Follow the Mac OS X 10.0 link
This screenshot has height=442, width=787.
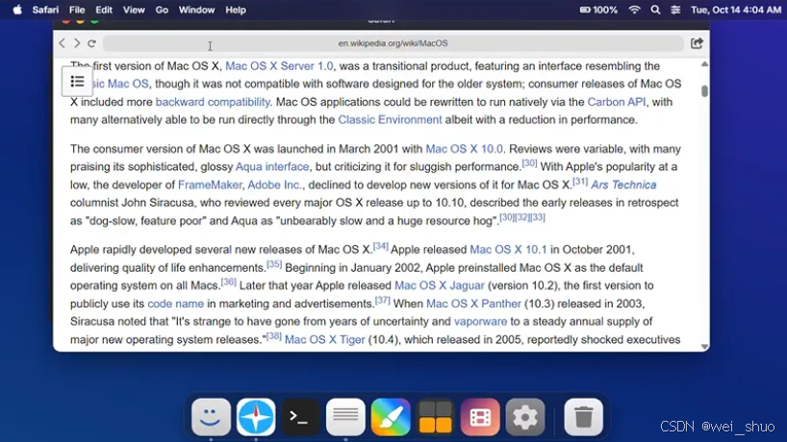465,149
